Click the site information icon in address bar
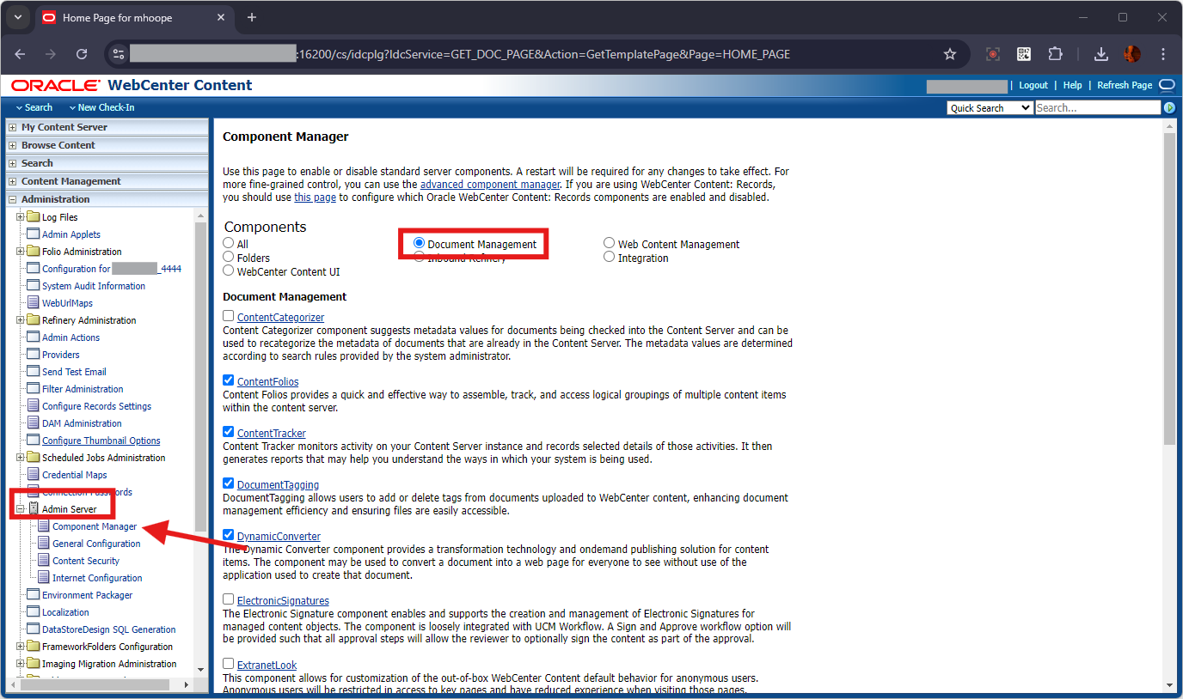This screenshot has height=699, width=1183. [119, 54]
